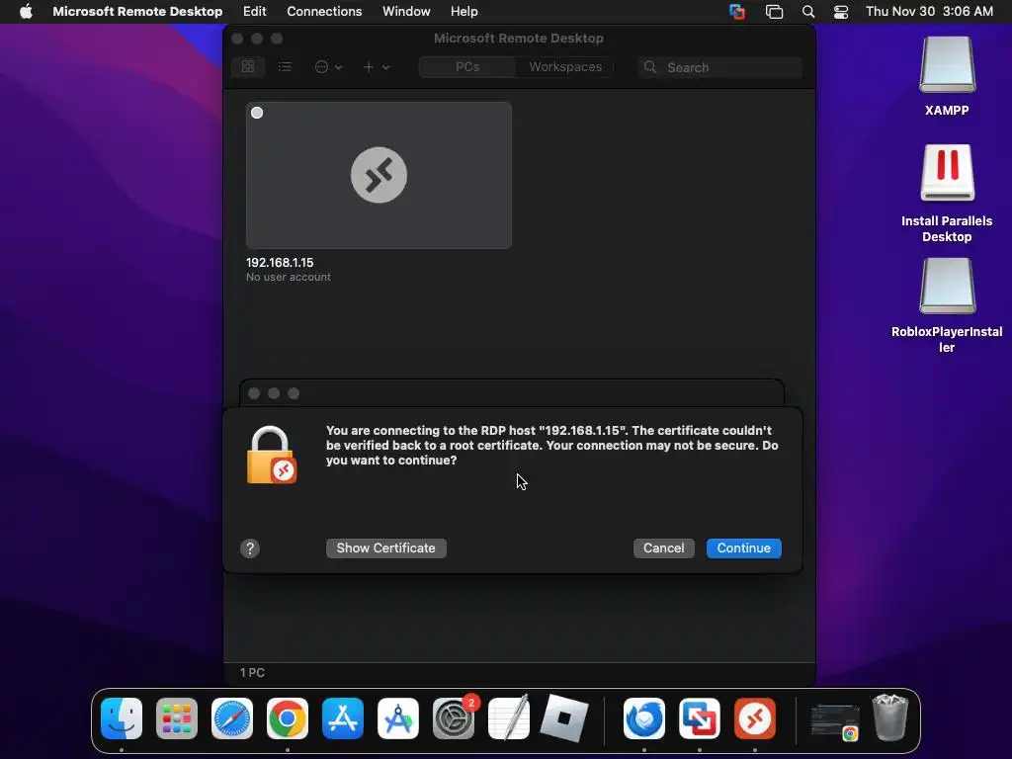Open the ellipsis actions dropdown

click(328, 66)
